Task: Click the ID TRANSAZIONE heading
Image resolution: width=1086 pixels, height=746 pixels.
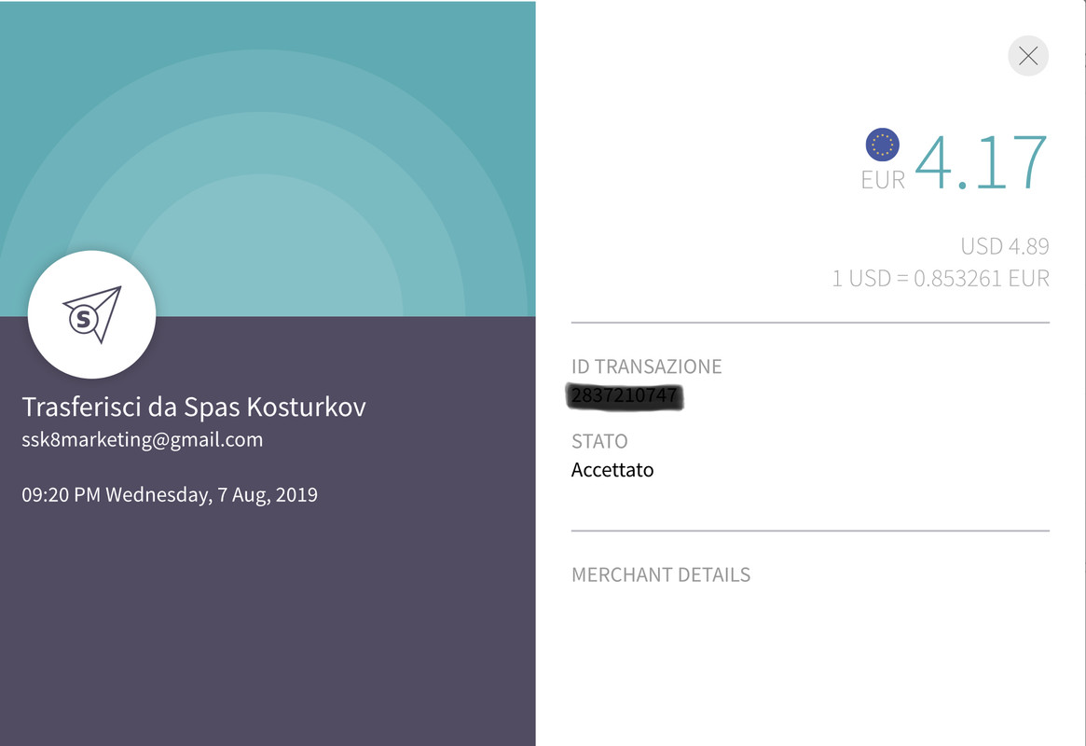Action: [646, 366]
